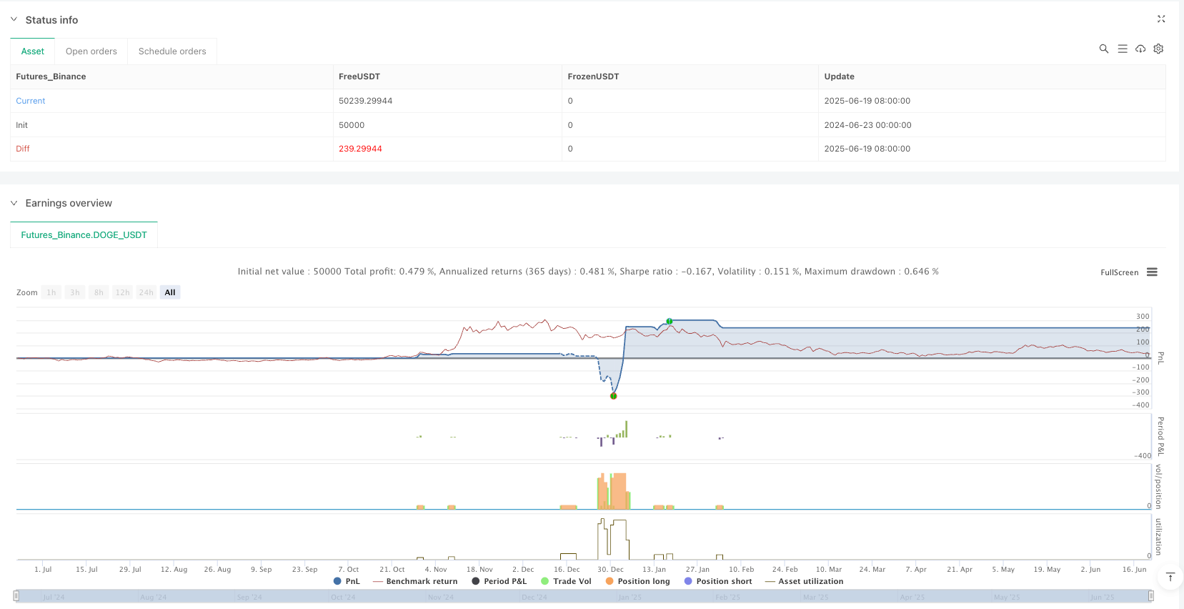
Task: Open the list menu icon above the asset table
Action: pyautogui.click(x=1122, y=49)
